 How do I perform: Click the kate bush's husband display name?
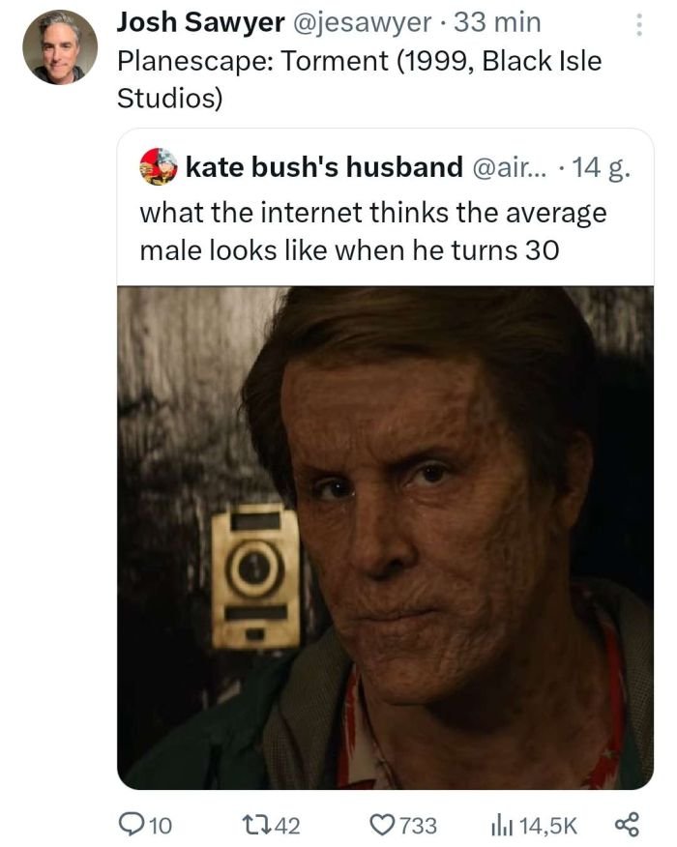click(x=324, y=166)
